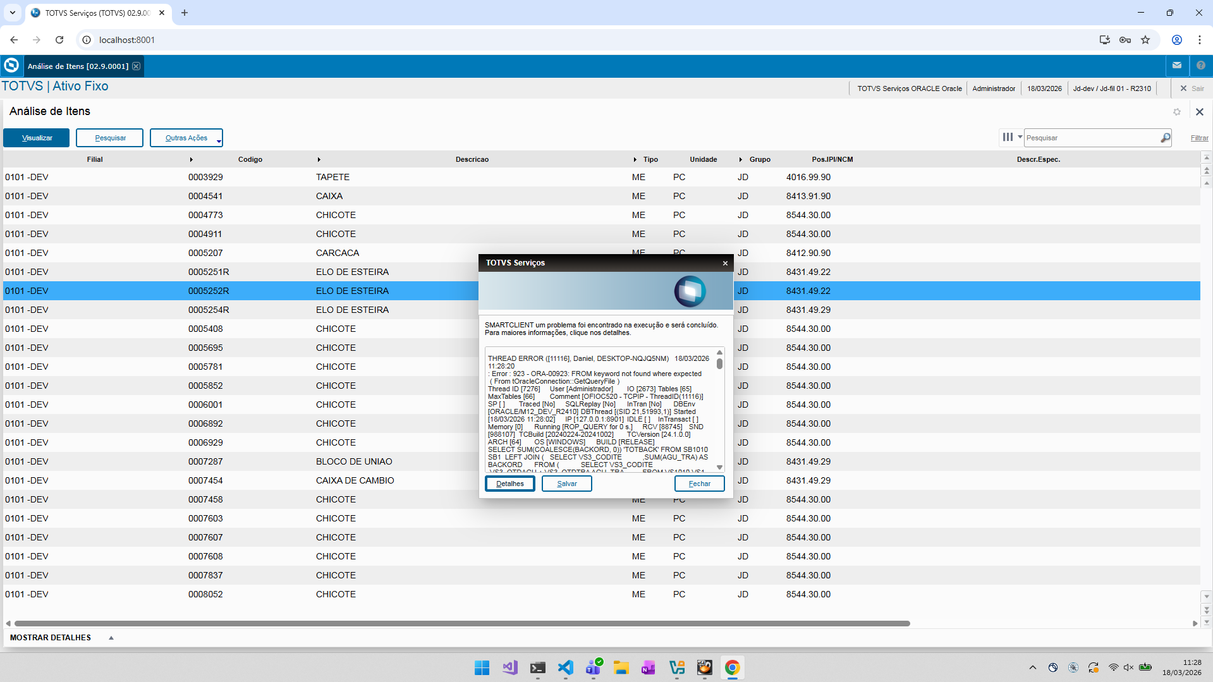Click the Fechar button in the error dialog
1213x682 pixels.
(x=700, y=484)
